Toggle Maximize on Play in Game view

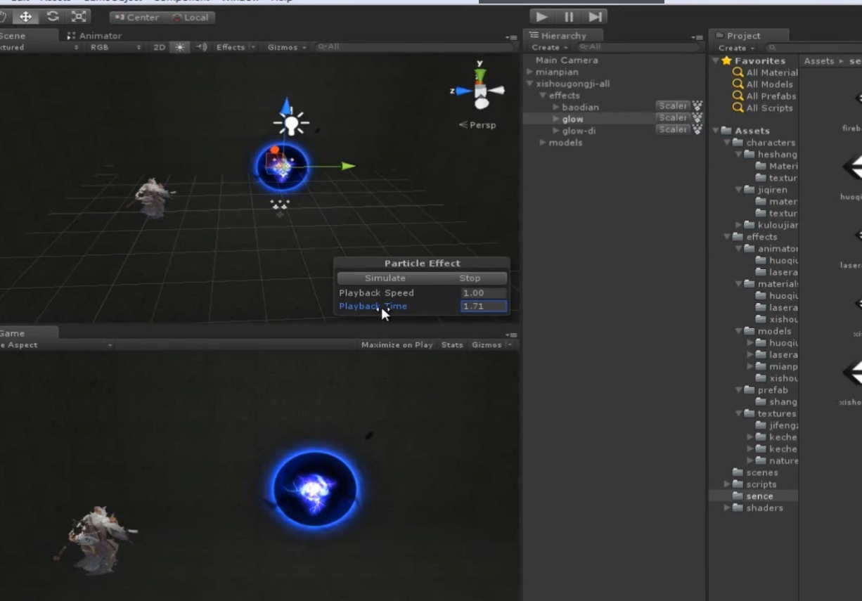pos(397,345)
